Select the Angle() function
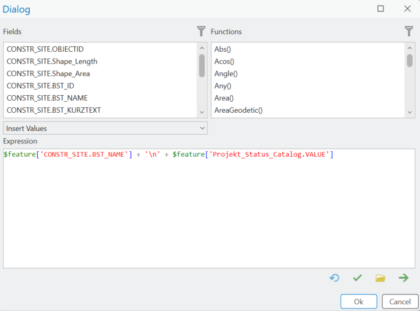This screenshot has height=311, width=420. 308,74
